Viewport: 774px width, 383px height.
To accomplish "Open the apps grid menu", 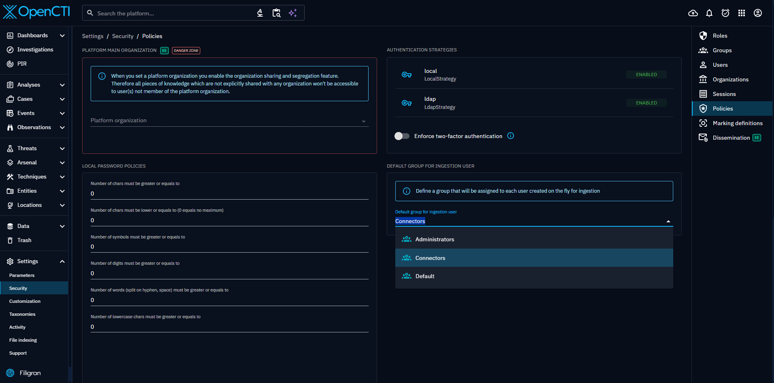I will coord(742,13).
